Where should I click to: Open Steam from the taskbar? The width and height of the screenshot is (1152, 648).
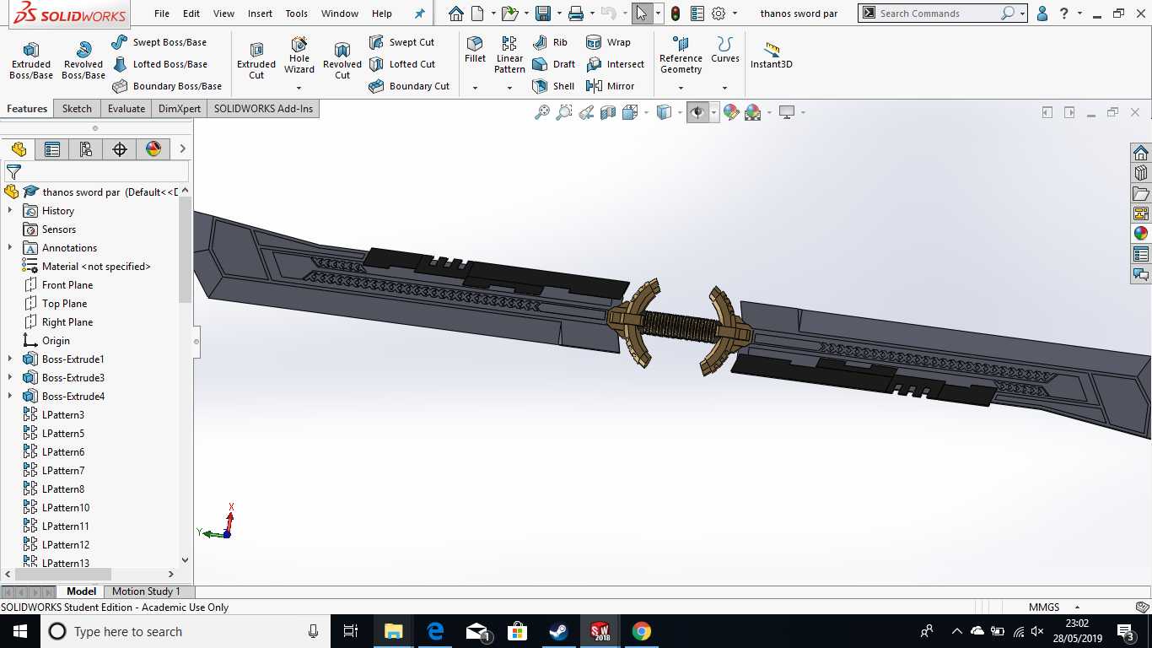pyautogui.click(x=559, y=631)
